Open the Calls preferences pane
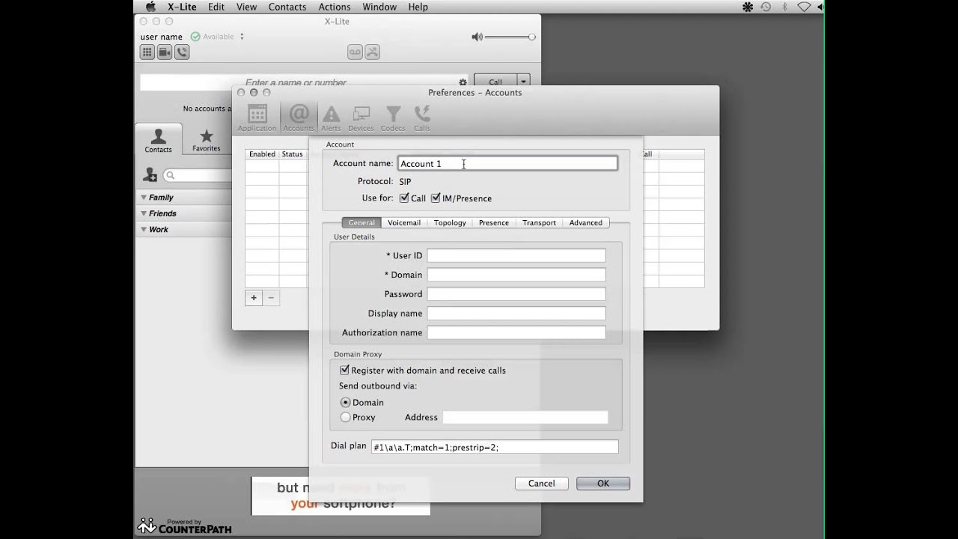Image resolution: width=958 pixels, height=539 pixels. [x=422, y=118]
